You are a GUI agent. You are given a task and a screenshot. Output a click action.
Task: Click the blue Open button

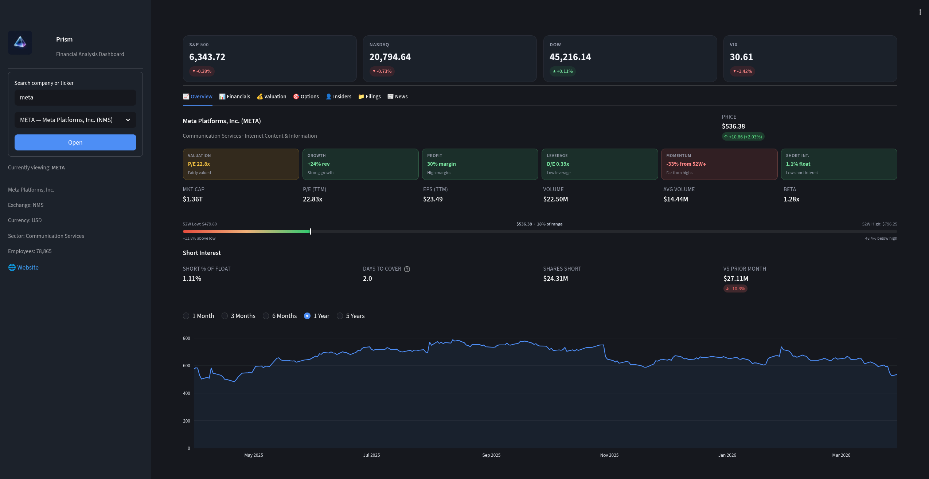click(x=75, y=142)
